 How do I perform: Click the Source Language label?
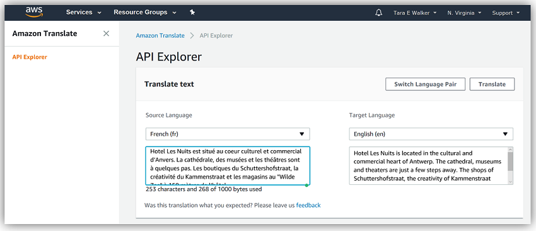tap(169, 115)
